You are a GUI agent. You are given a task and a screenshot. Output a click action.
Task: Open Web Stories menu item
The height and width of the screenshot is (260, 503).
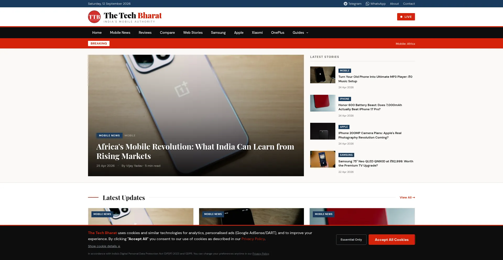pyautogui.click(x=193, y=33)
